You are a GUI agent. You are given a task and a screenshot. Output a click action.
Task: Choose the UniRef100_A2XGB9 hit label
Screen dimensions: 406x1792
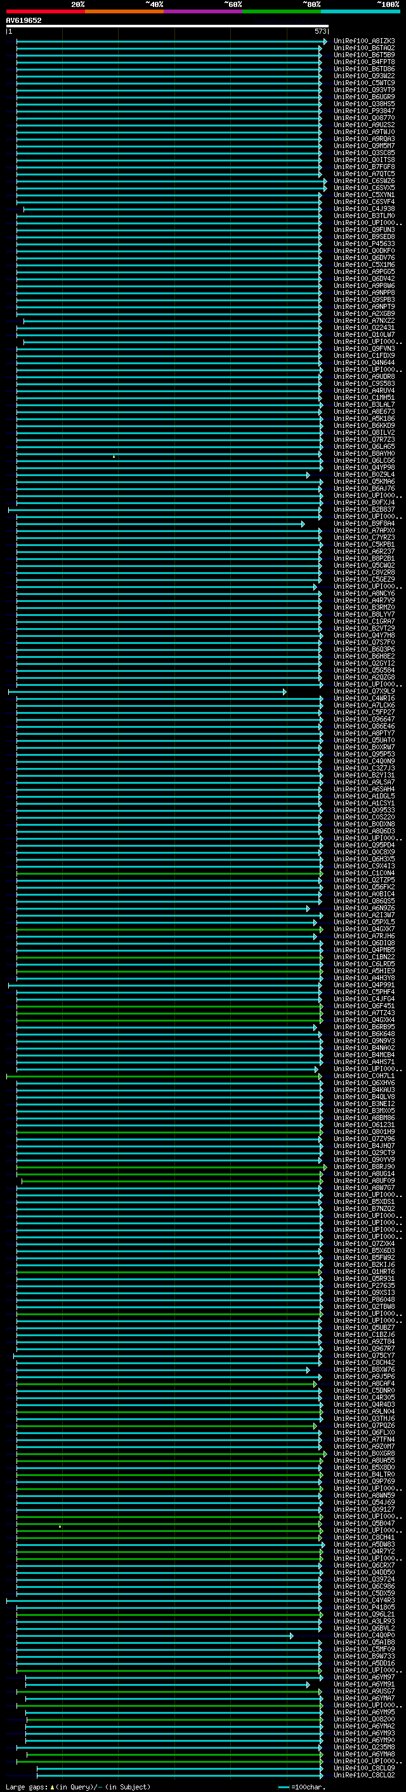click(x=364, y=314)
